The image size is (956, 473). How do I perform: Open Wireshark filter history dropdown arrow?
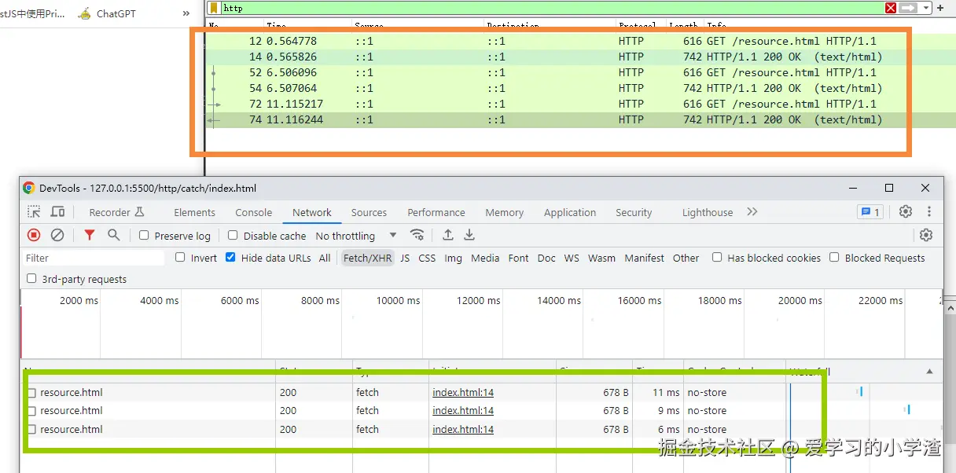(x=926, y=8)
